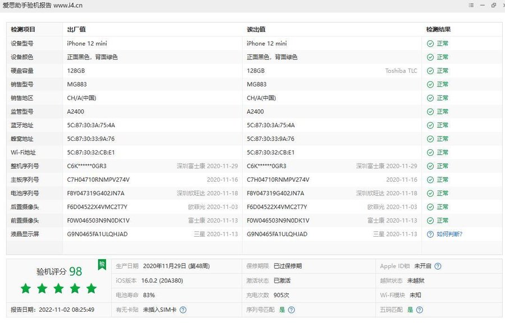Click 电池寿命 value 83%
The image size is (505, 323).
(x=149, y=295)
